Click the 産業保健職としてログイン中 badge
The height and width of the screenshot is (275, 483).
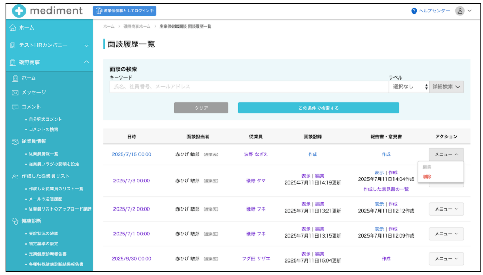tap(124, 11)
